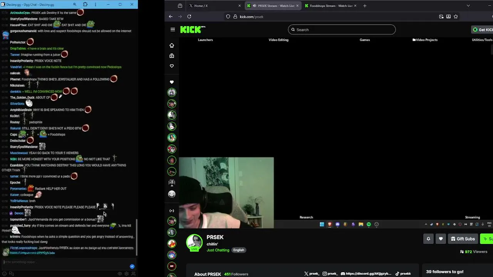Click PRSEK's live avatar
This screenshot has width=493, height=277.
click(194, 243)
